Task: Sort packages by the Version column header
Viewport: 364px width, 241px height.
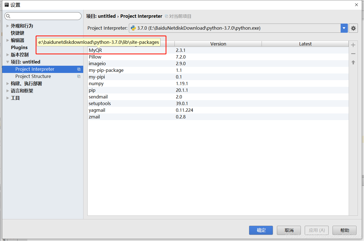Action: point(218,44)
